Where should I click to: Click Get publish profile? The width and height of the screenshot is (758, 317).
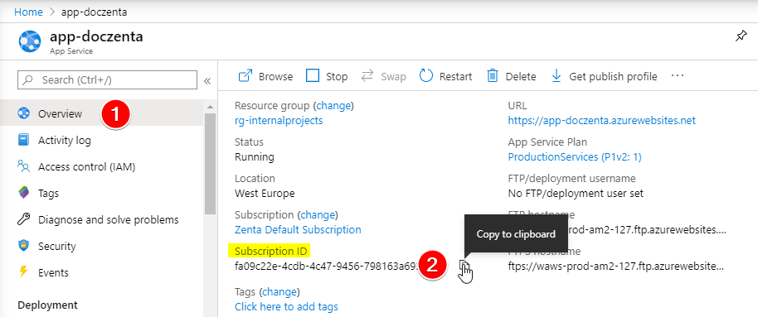point(605,76)
